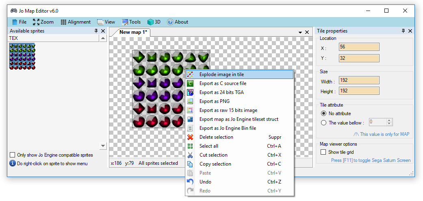Select The value bellow radio button
The image size is (423, 201).
[x=324, y=123]
